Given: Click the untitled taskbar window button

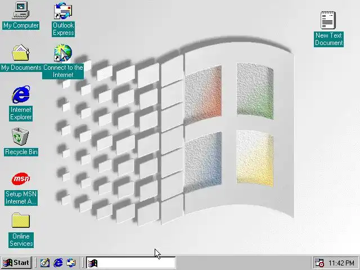Looking at the screenshot, I should [x=131, y=263].
